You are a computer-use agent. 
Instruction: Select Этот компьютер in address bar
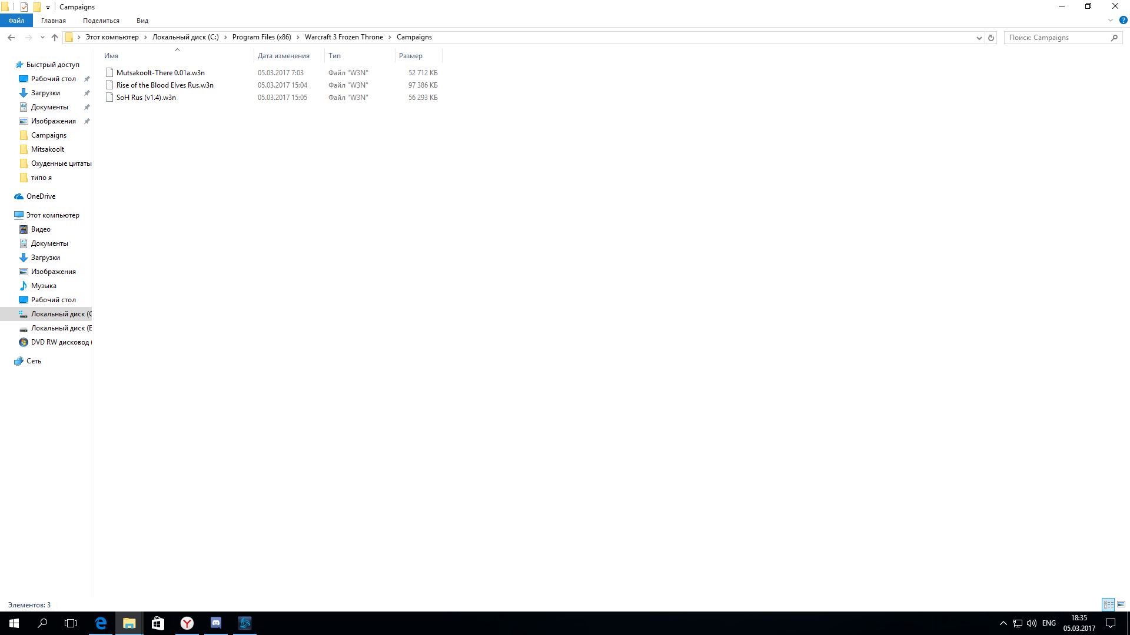point(112,37)
